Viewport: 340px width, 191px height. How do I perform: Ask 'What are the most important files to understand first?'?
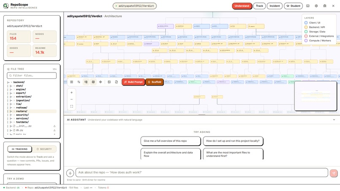click(x=233, y=154)
